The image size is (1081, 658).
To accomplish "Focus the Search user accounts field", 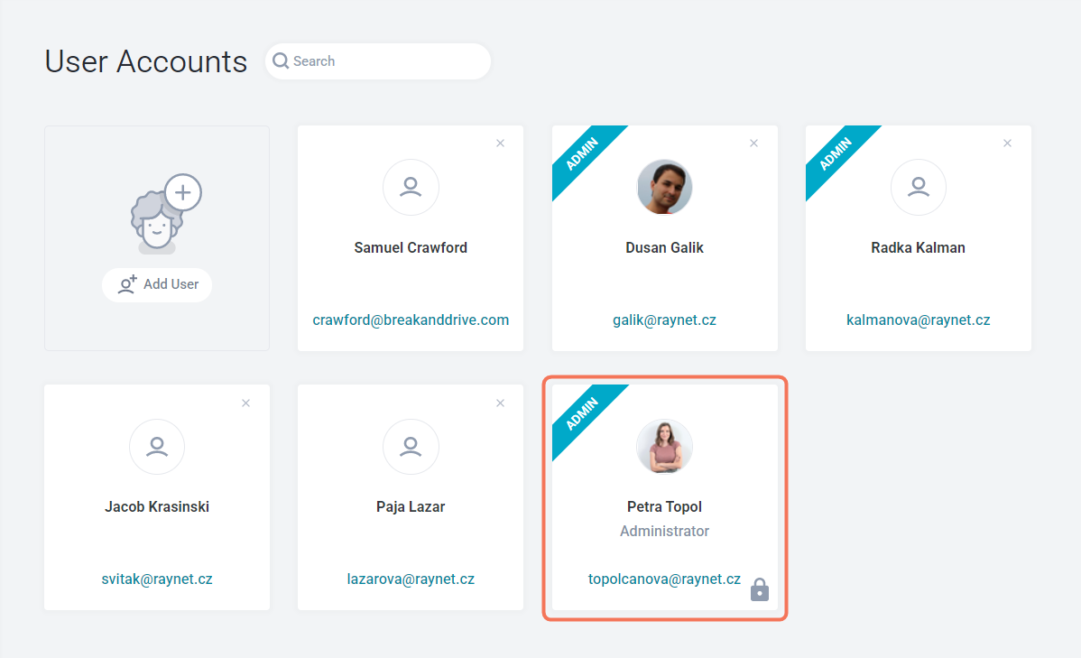I will click(378, 61).
